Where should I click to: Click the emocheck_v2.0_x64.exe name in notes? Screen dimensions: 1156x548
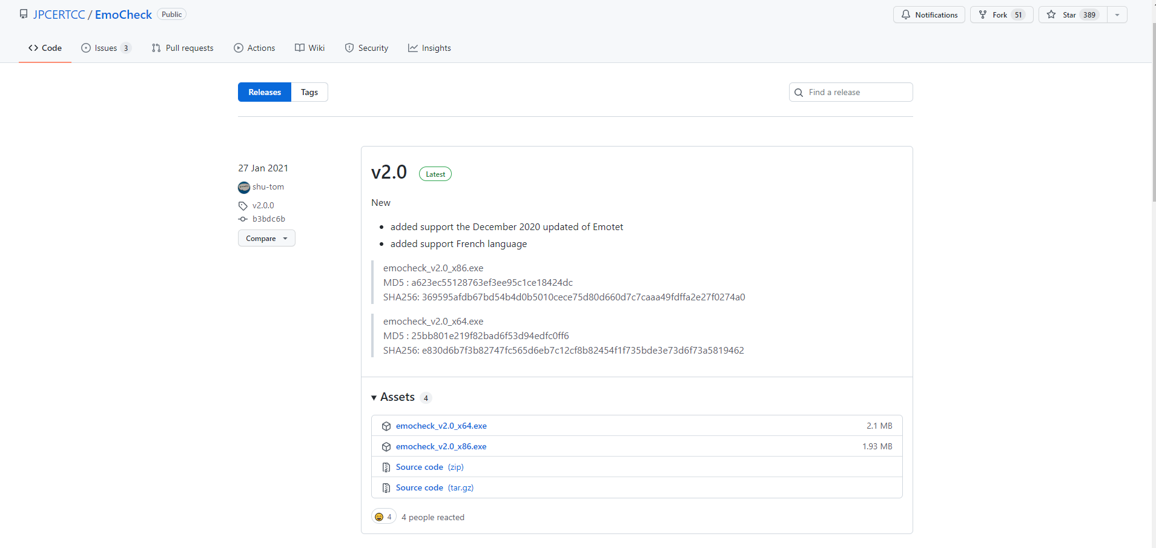[434, 321]
